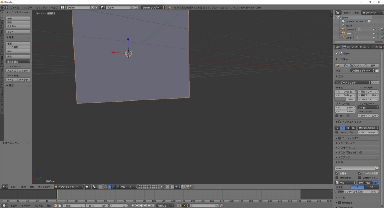Enable the モーションブラー checkbox
Screen dimensions: 384x208
[x=340, y=138]
